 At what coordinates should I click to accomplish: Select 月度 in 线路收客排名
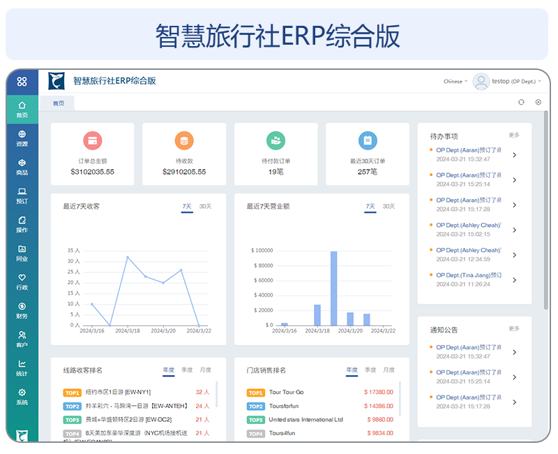tap(205, 370)
